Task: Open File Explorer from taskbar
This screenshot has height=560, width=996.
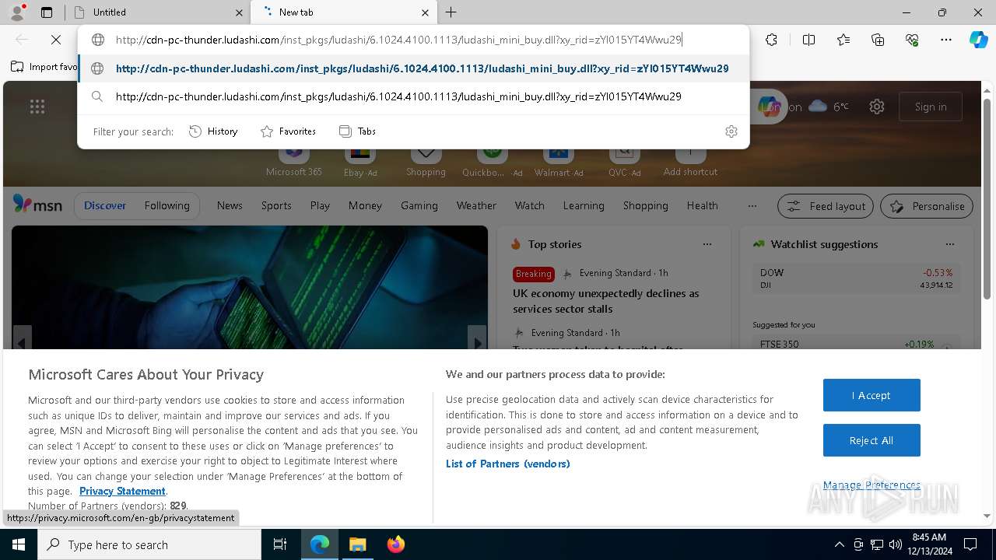Action: pos(357,544)
